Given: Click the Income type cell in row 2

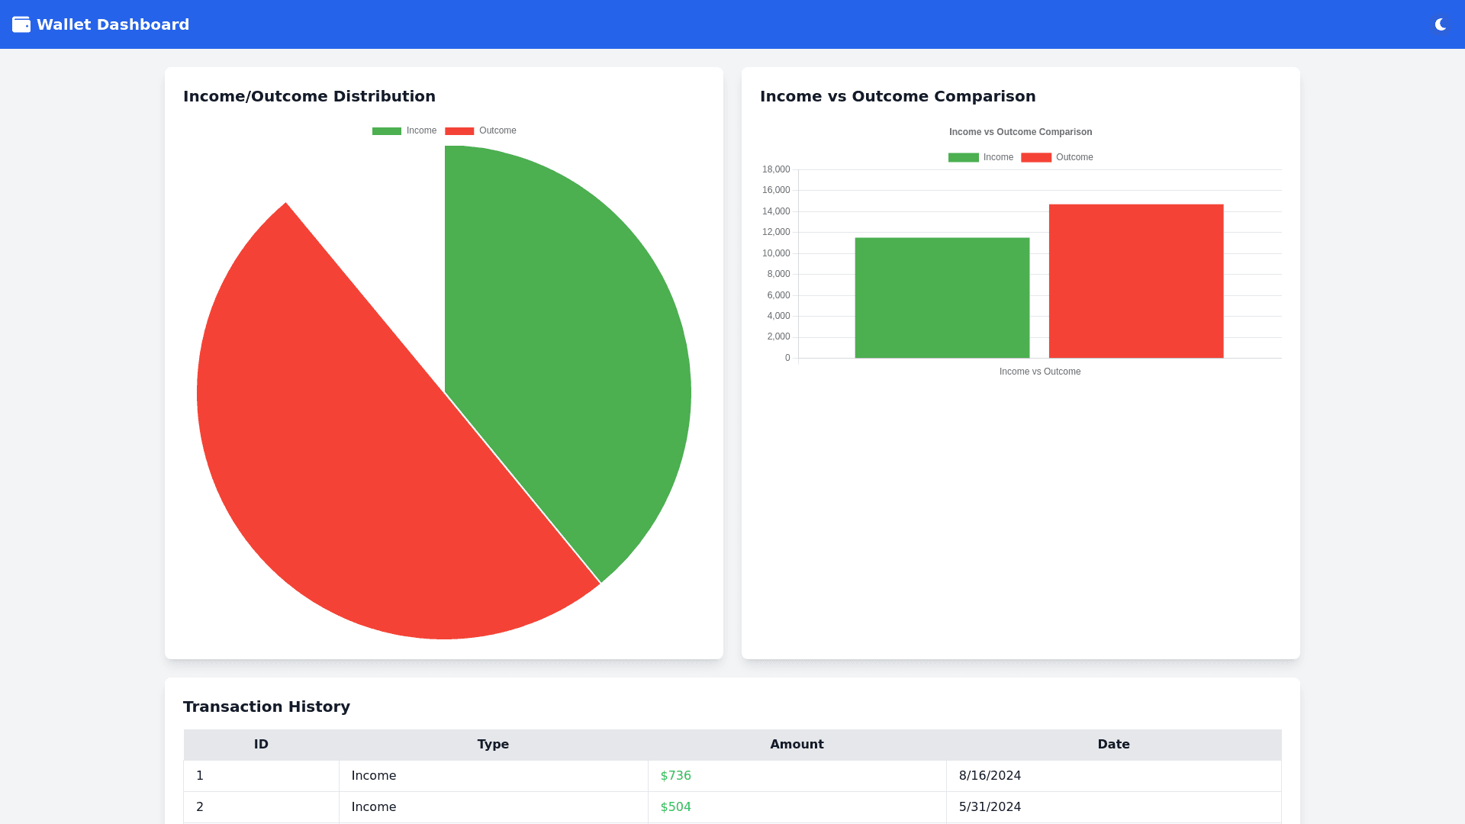Looking at the screenshot, I should (374, 807).
